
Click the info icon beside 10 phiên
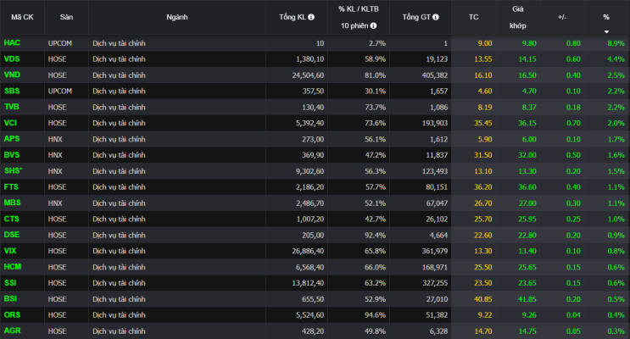373,25
